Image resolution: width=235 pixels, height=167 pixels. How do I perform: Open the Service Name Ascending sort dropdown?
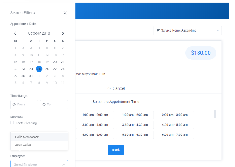(x=188, y=30)
